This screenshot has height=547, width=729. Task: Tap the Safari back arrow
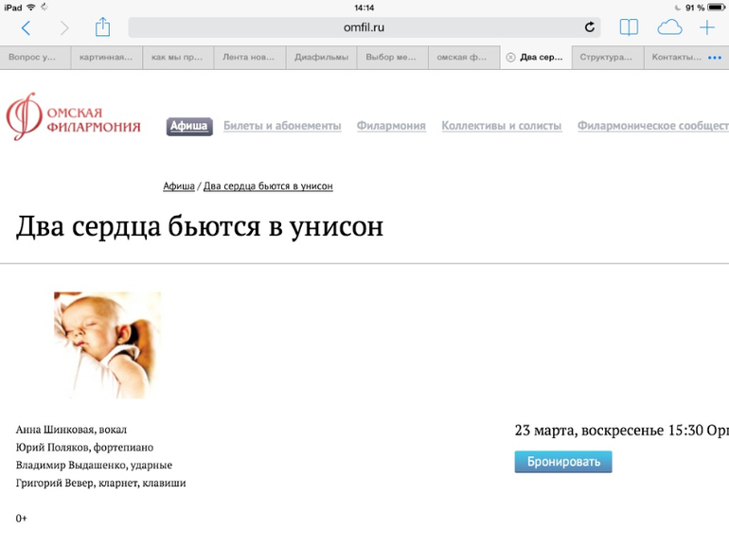pyautogui.click(x=27, y=27)
